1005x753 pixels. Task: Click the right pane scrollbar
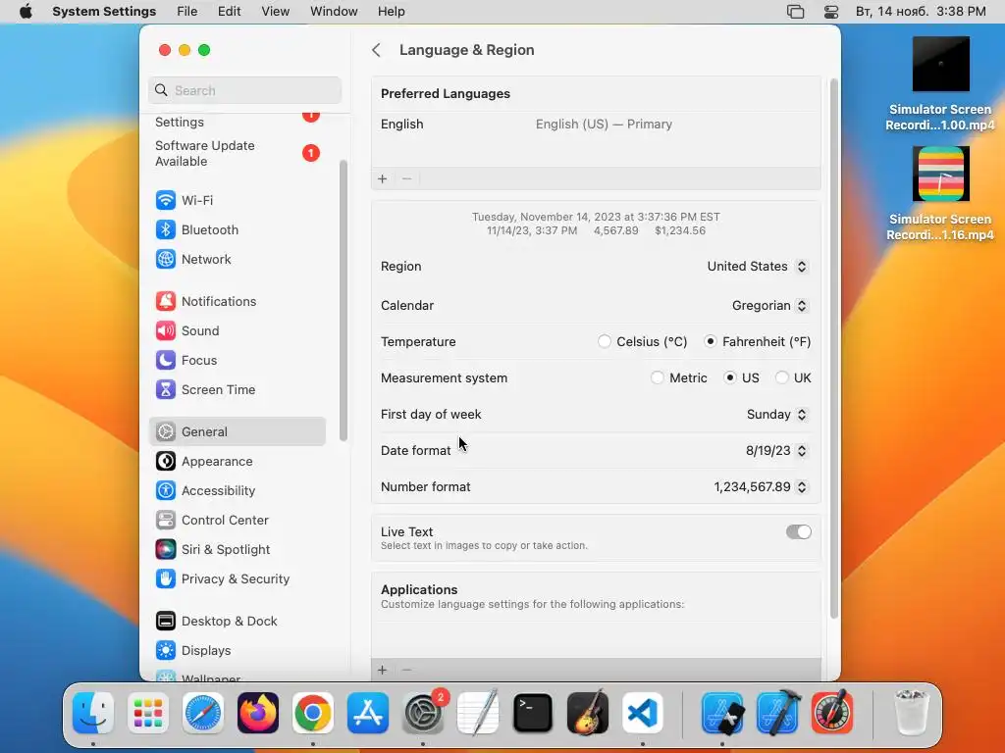click(x=834, y=349)
